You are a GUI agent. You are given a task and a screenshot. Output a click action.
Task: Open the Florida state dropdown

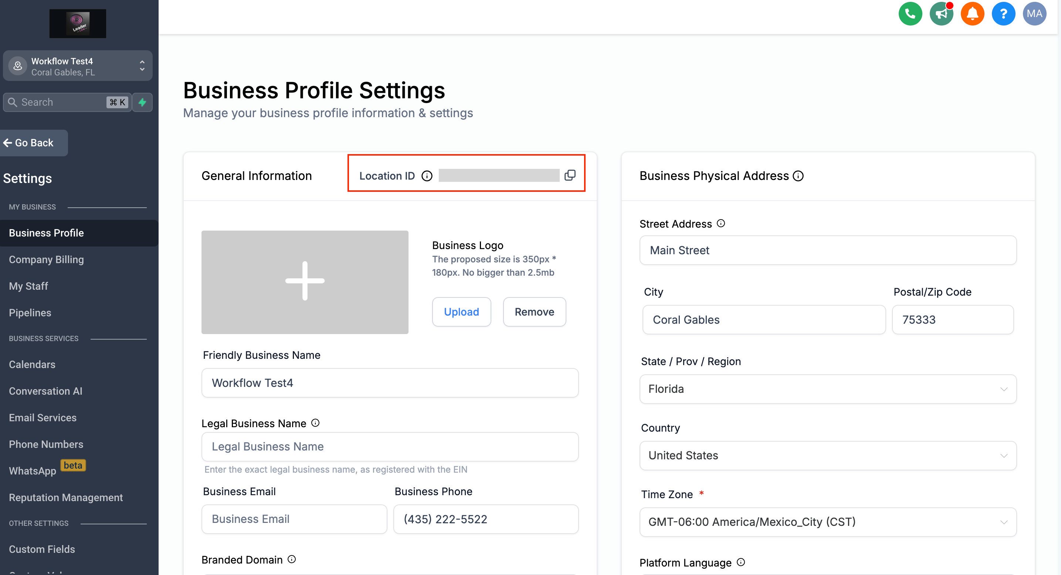(827, 389)
